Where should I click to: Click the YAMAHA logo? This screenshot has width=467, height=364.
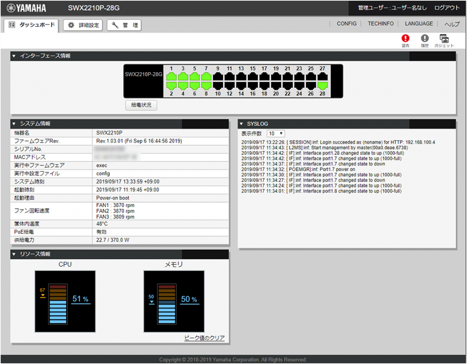(x=26, y=8)
